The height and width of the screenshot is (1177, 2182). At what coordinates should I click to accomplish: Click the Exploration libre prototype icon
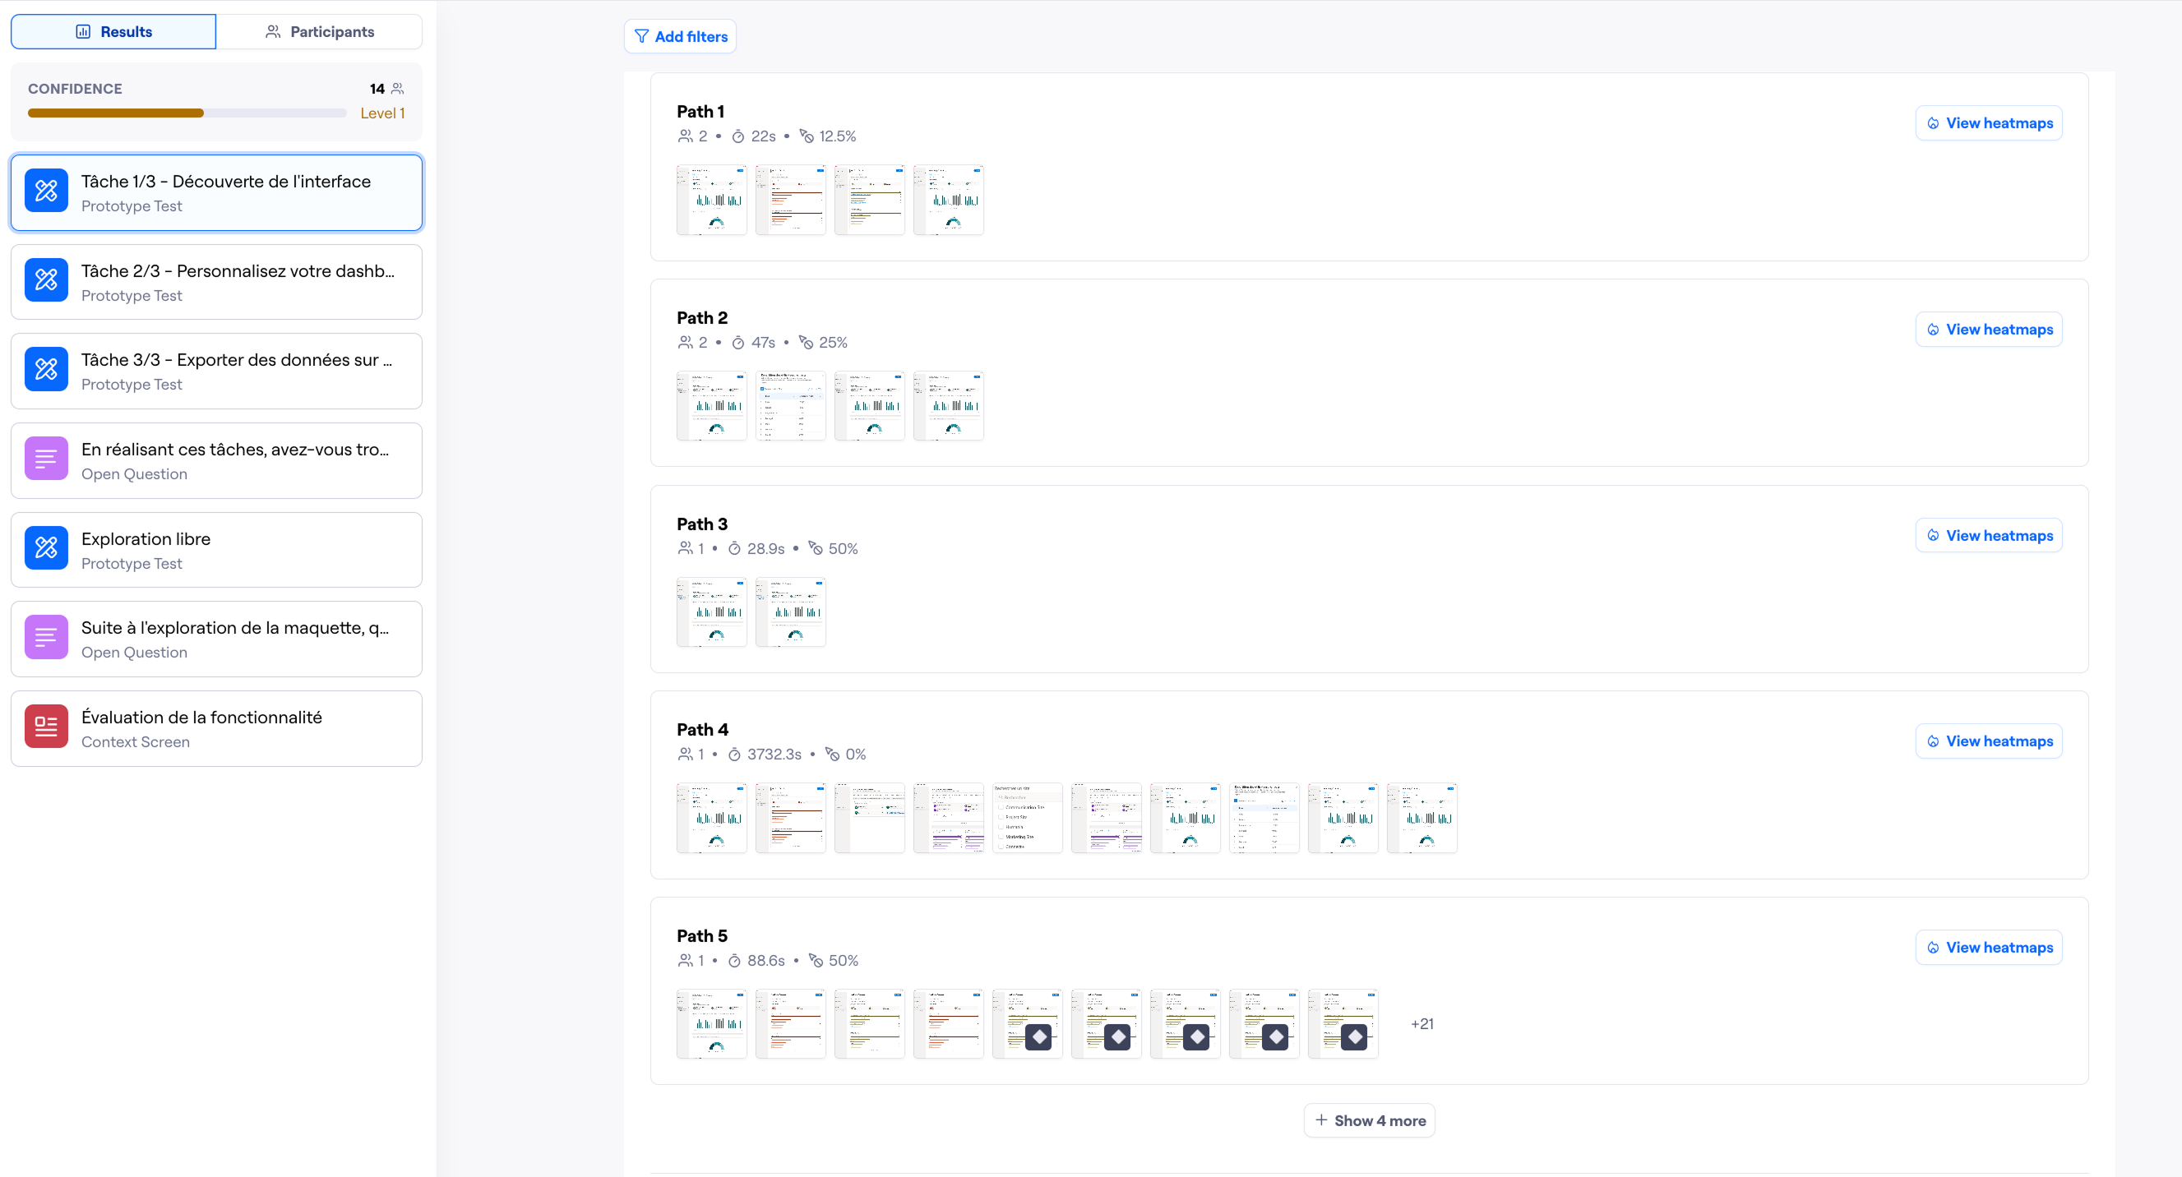[x=46, y=549]
